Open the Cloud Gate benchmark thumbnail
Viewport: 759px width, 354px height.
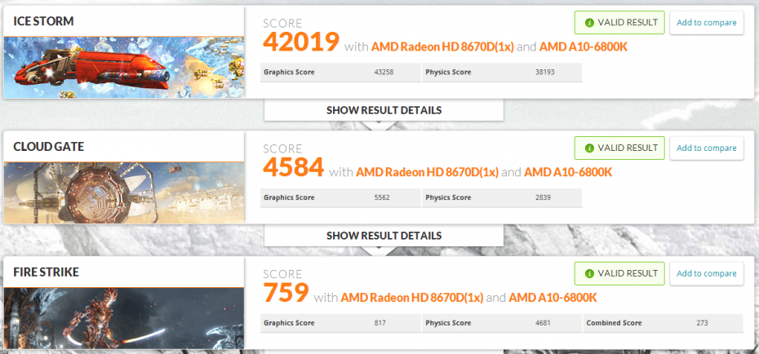click(124, 193)
